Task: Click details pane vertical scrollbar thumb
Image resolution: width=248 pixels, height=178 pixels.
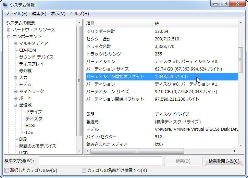Action: coord(241,60)
